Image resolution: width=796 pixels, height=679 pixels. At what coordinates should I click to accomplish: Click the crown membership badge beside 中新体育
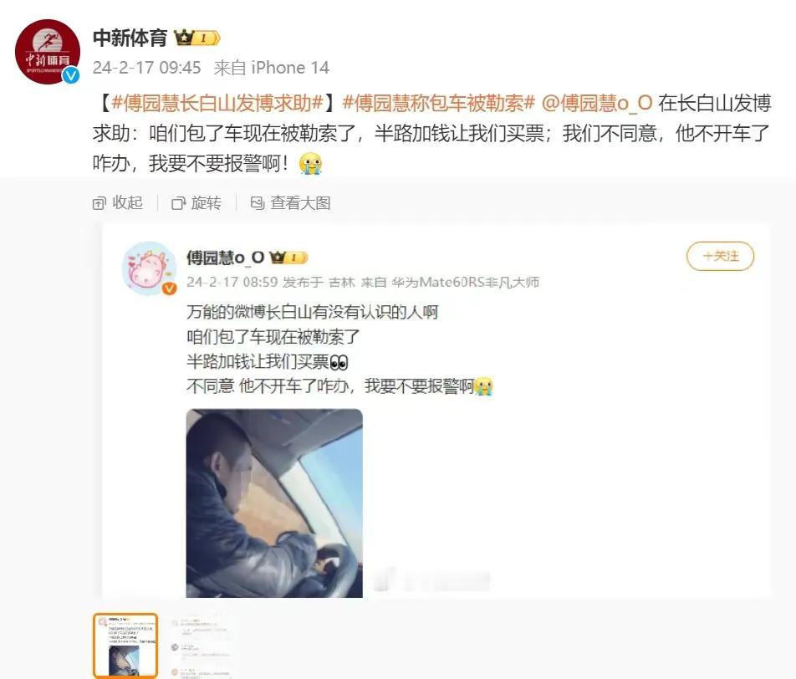196,38
